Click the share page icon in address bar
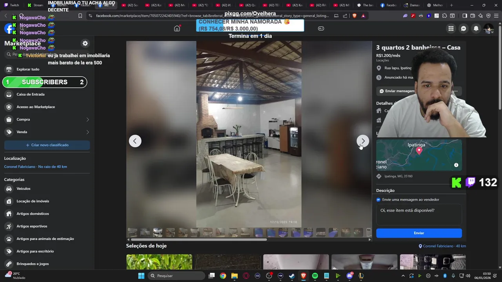Screen dimensions: 502x282 pyautogui.click(x=345, y=16)
